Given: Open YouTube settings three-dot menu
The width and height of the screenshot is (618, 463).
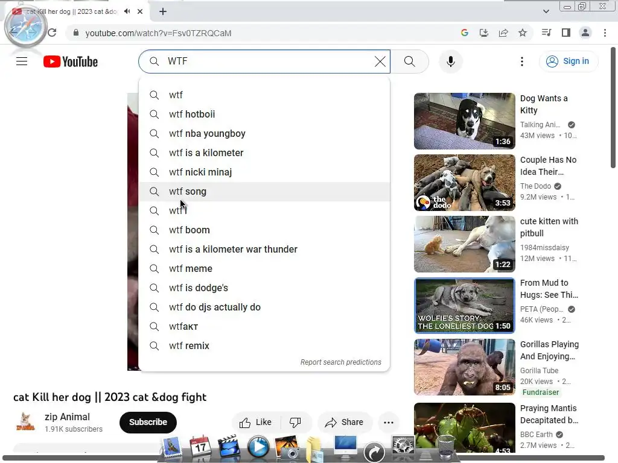Looking at the screenshot, I should point(522,61).
